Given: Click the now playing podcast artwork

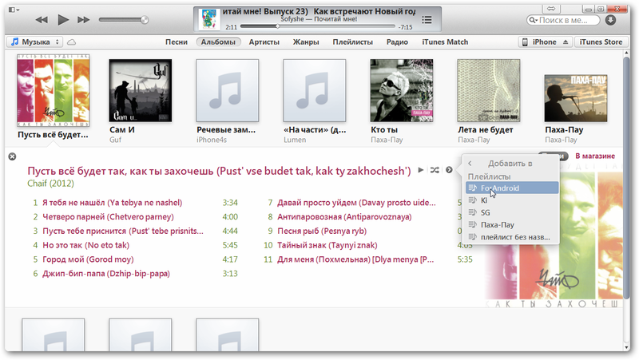Looking at the screenshot, I should tap(209, 19).
